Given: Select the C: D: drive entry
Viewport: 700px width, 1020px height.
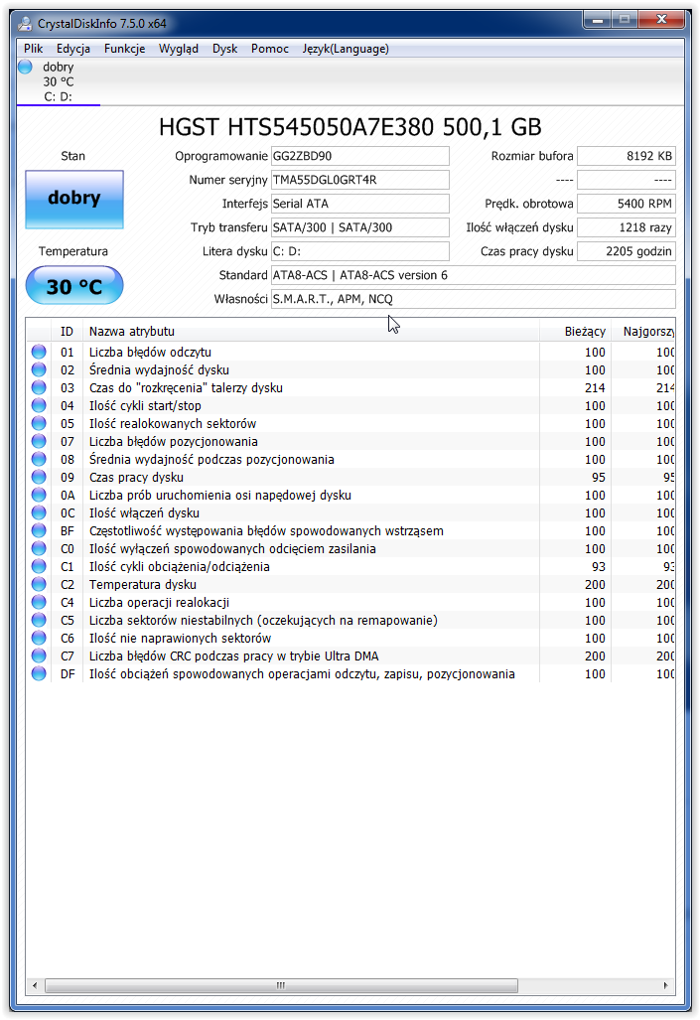Looking at the screenshot, I should point(59,82).
